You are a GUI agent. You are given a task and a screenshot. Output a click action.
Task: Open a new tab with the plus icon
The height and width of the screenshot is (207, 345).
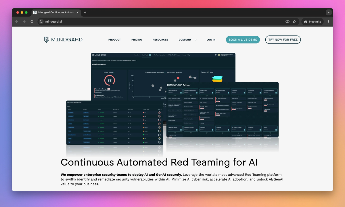(85, 12)
